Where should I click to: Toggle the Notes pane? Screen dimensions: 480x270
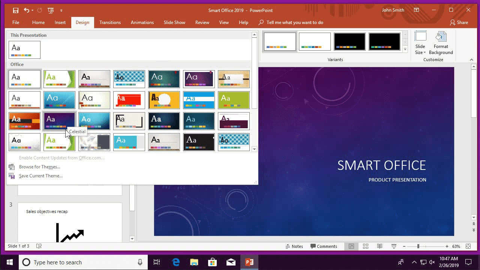click(x=295, y=246)
